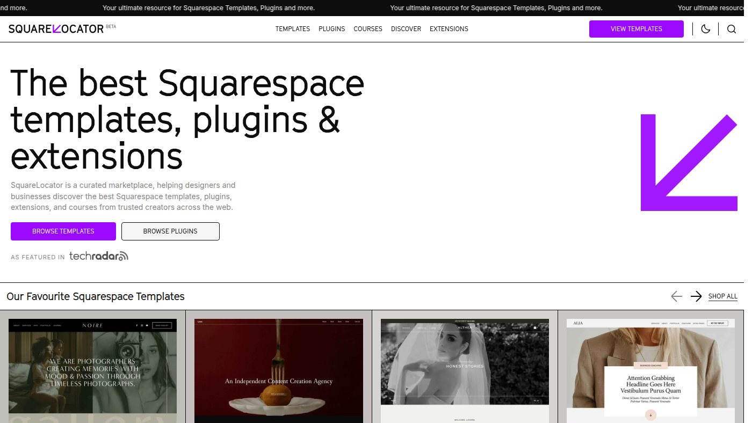752x423 pixels.
Task: Open the Extensions menu item
Action: [449, 29]
